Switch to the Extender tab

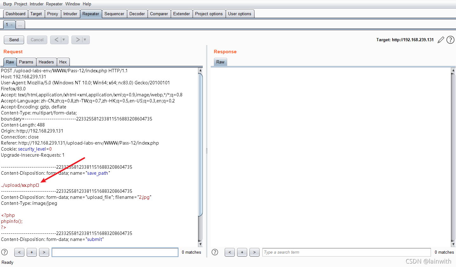pyautogui.click(x=182, y=14)
